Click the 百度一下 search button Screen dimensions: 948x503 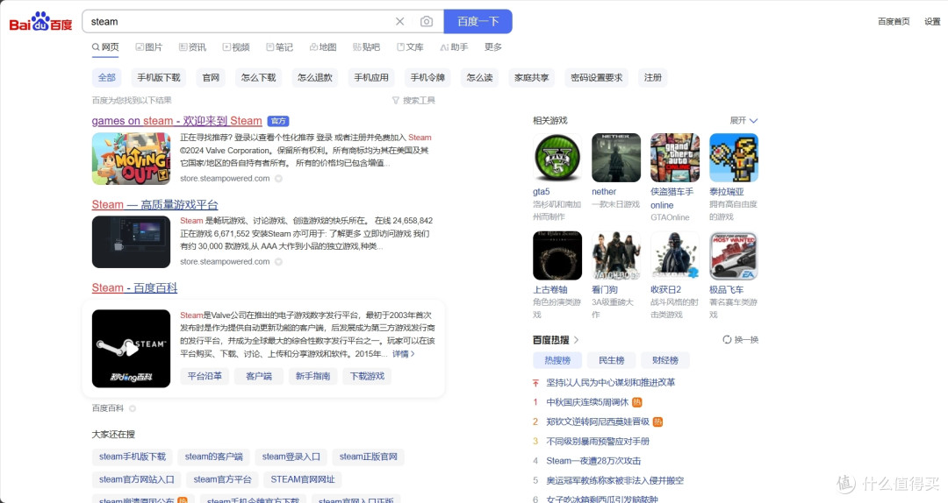(x=478, y=22)
